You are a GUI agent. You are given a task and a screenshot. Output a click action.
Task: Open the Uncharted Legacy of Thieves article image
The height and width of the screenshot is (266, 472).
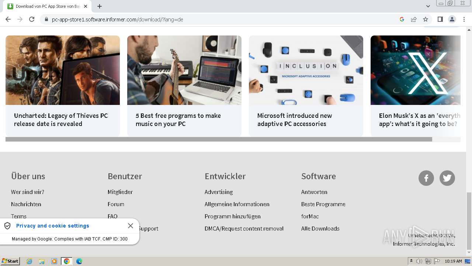click(63, 70)
